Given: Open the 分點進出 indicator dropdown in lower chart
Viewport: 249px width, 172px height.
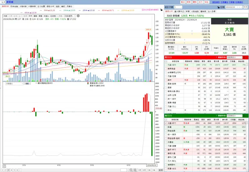Looking at the screenshot, I should (14, 84).
